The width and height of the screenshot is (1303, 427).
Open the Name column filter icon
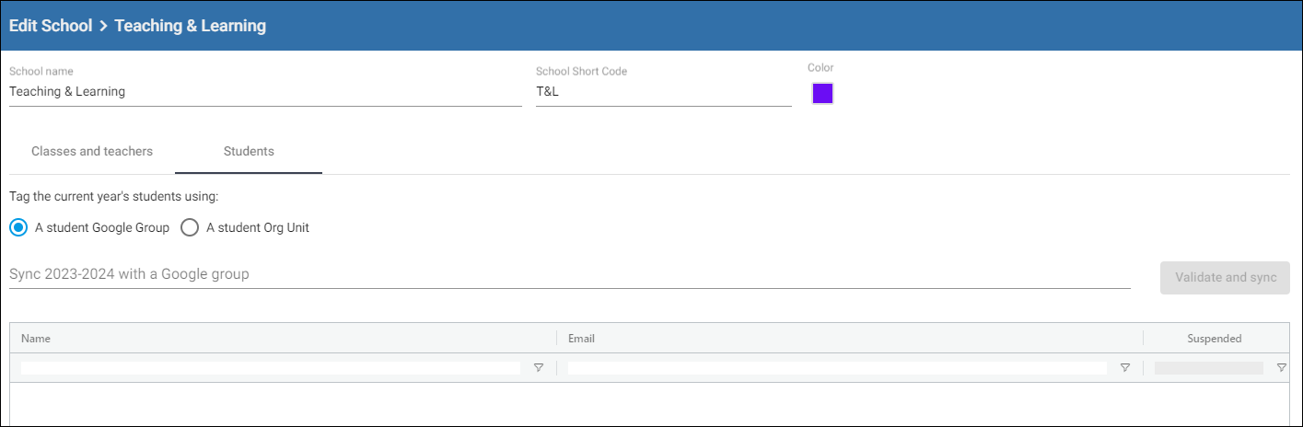pos(539,368)
